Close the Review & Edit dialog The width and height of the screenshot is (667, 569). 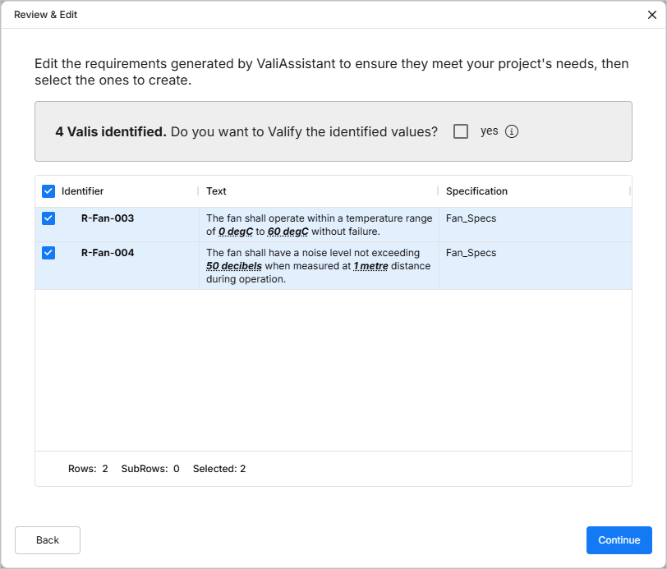pyautogui.click(x=652, y=15)
